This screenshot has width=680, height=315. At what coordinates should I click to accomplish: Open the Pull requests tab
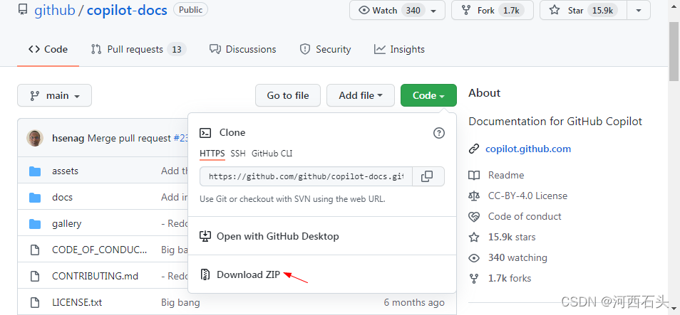tap(138, 49)
